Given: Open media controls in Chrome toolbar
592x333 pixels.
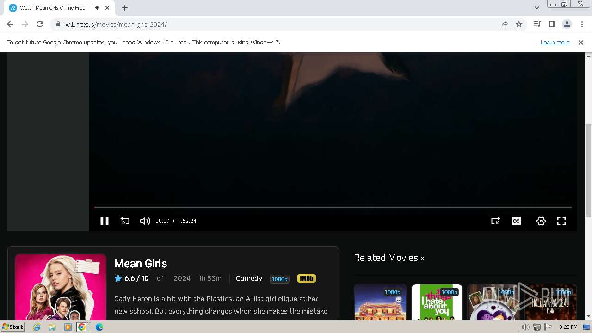Looking at the screenshot, I should coord(537,24).
